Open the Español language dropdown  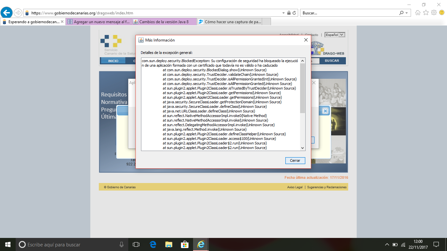tap(335, 35)
